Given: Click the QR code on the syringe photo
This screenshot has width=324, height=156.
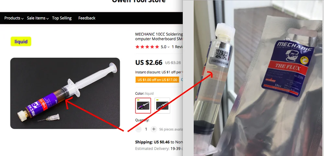Looking at the screenshot, I should point(221,54).
